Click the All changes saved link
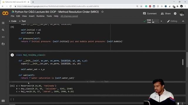Screen dimensions: 188x105 [x=69, y=16]
